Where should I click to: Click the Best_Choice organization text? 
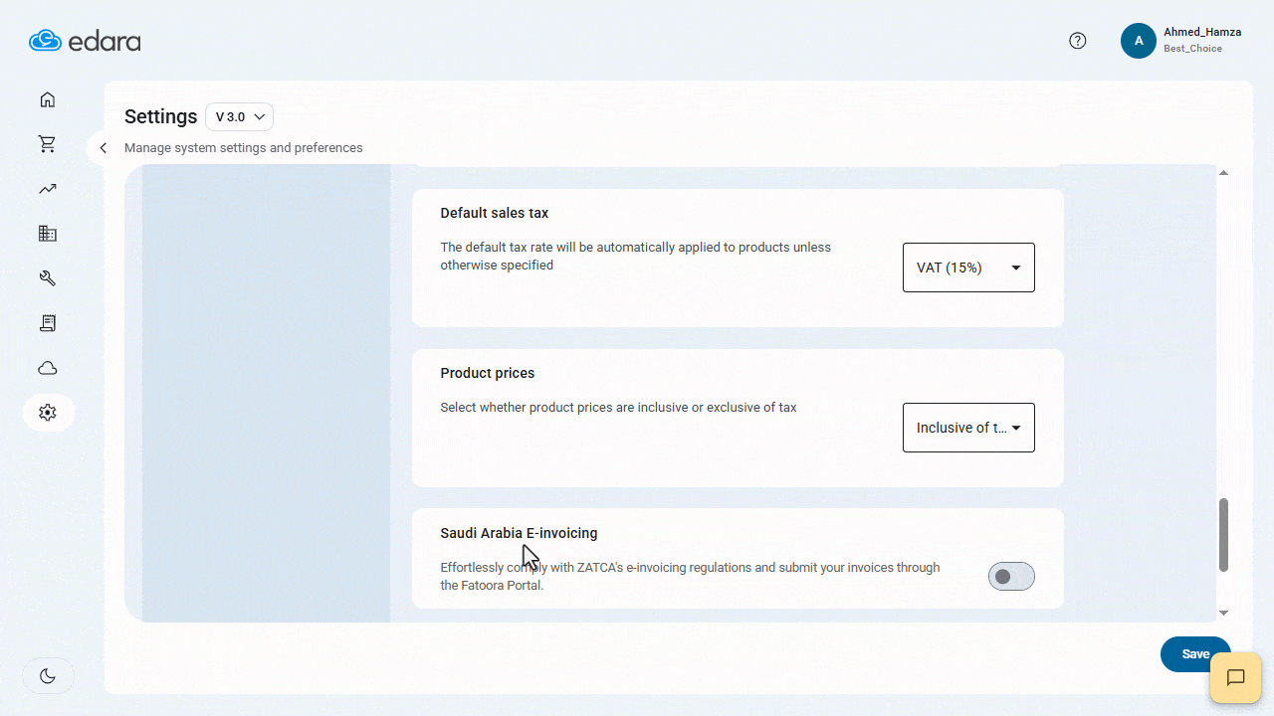[1193, 49]
